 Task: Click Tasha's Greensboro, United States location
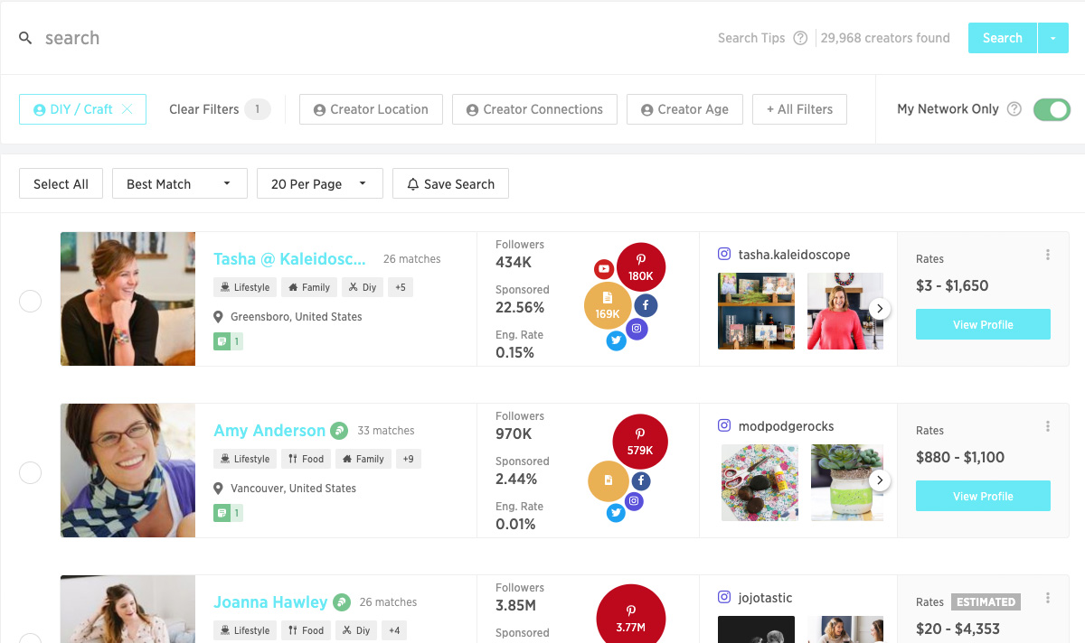pos(297,317)
